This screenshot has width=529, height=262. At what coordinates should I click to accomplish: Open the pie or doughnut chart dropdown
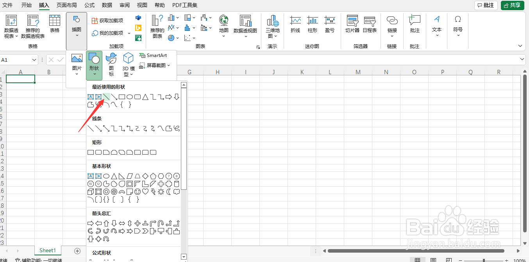click(x=173, y=38)
